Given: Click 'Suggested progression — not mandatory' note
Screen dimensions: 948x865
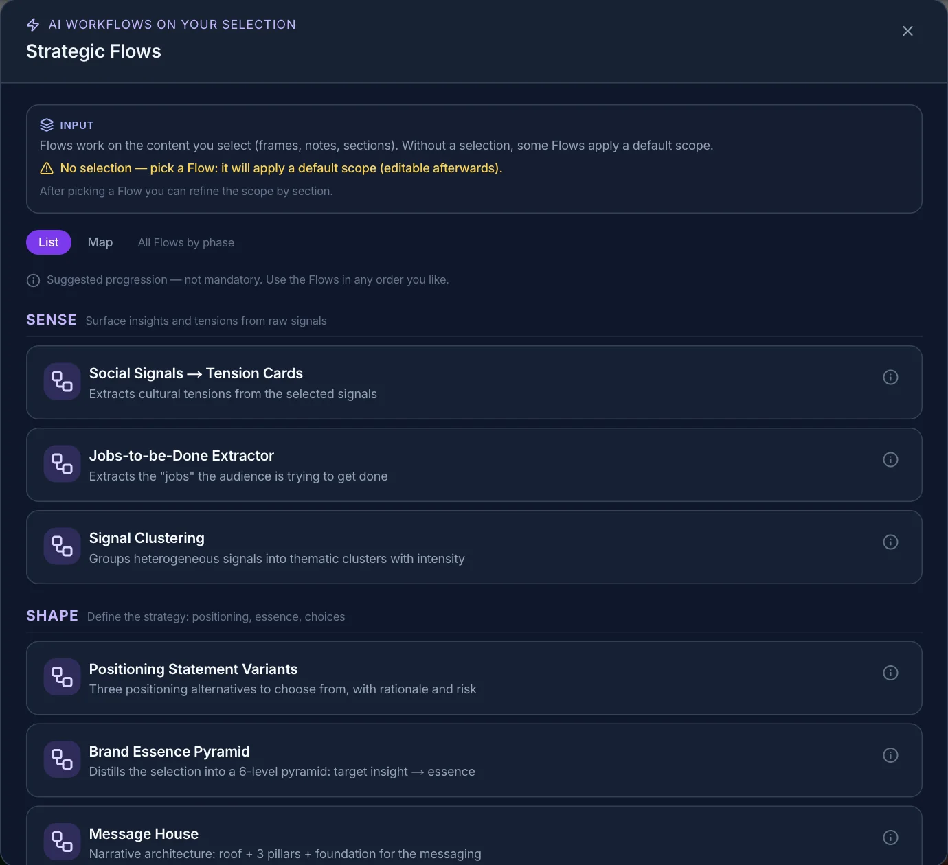Looking at the screenshot, I should tap(248, 280).
